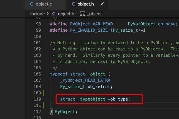Click the struct symbol icon in breadcrumb
This screenshot has width=179, height=119.
click(83, 14)
